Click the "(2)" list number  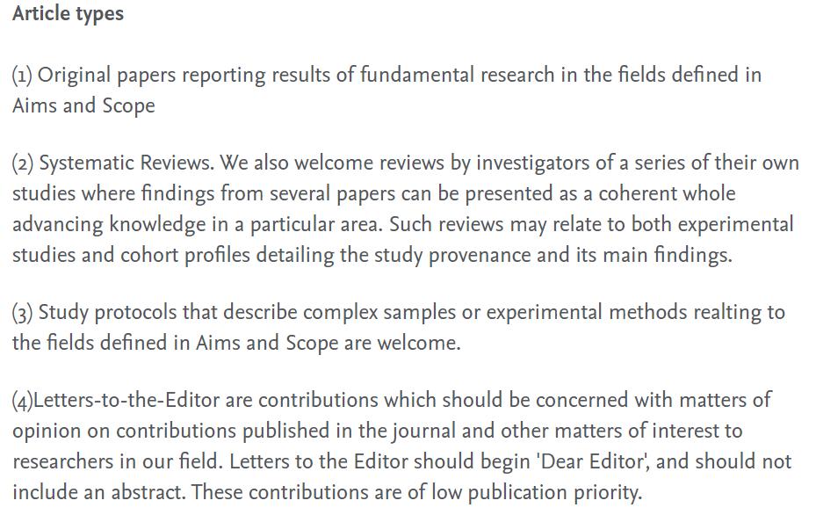click(23, 163)
